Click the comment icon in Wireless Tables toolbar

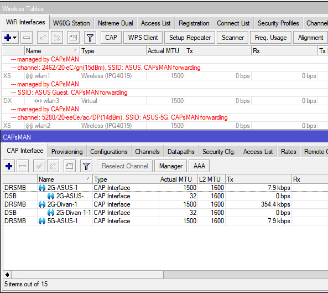(x=73, y=38)
